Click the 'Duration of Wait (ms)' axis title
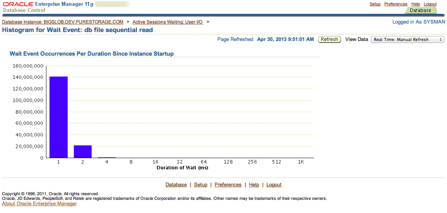447x213 pixels. click(183, 168)
